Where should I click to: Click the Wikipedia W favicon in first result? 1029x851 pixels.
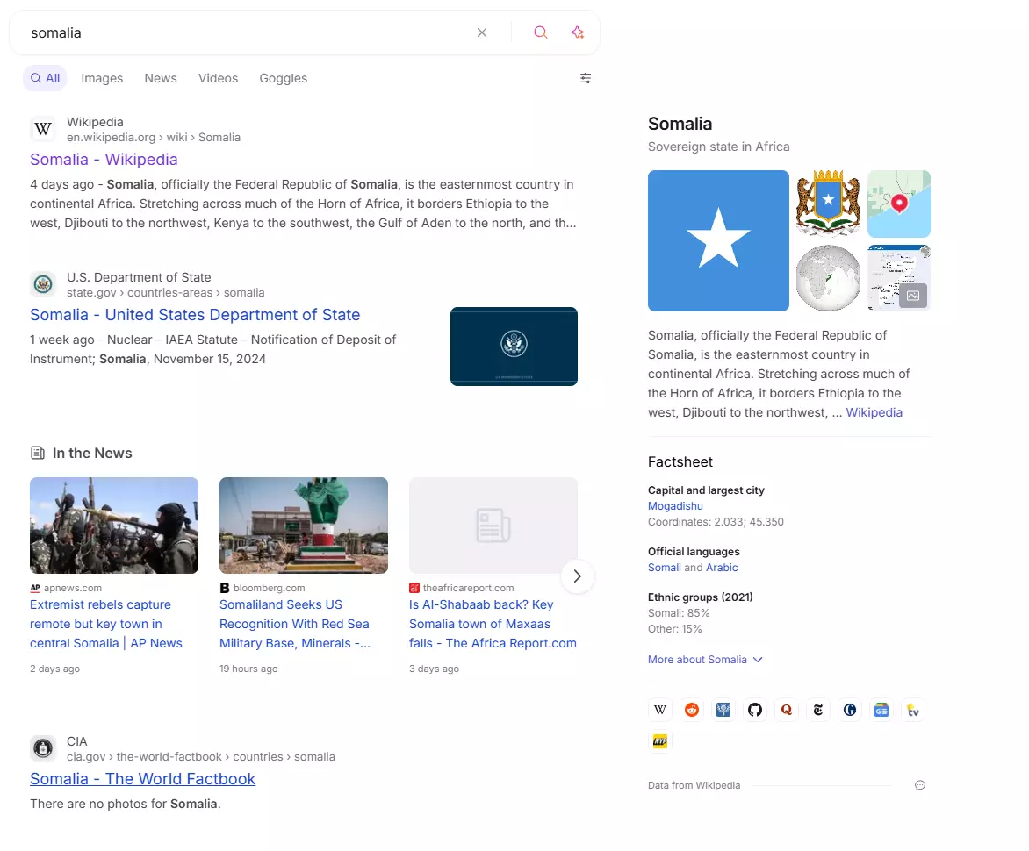point(43,129)
